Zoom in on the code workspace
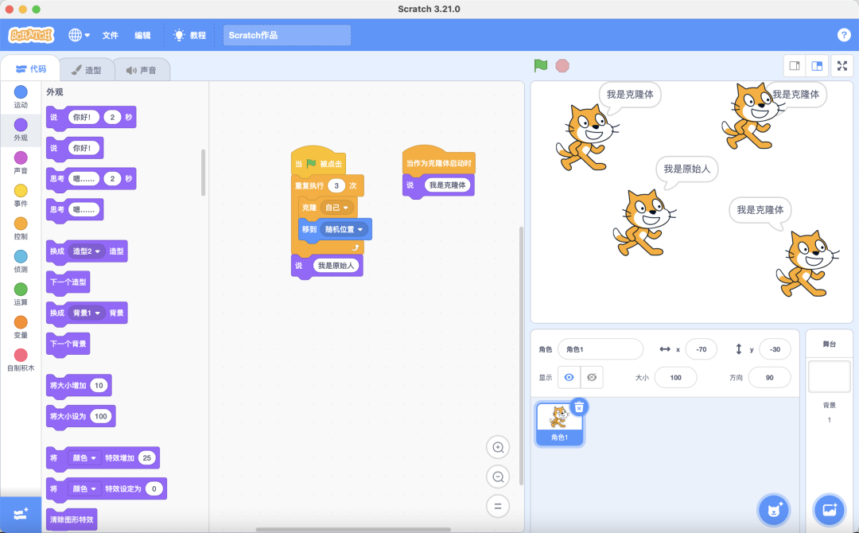The height and width of the screenshot is (533, 859). [498, 448]
